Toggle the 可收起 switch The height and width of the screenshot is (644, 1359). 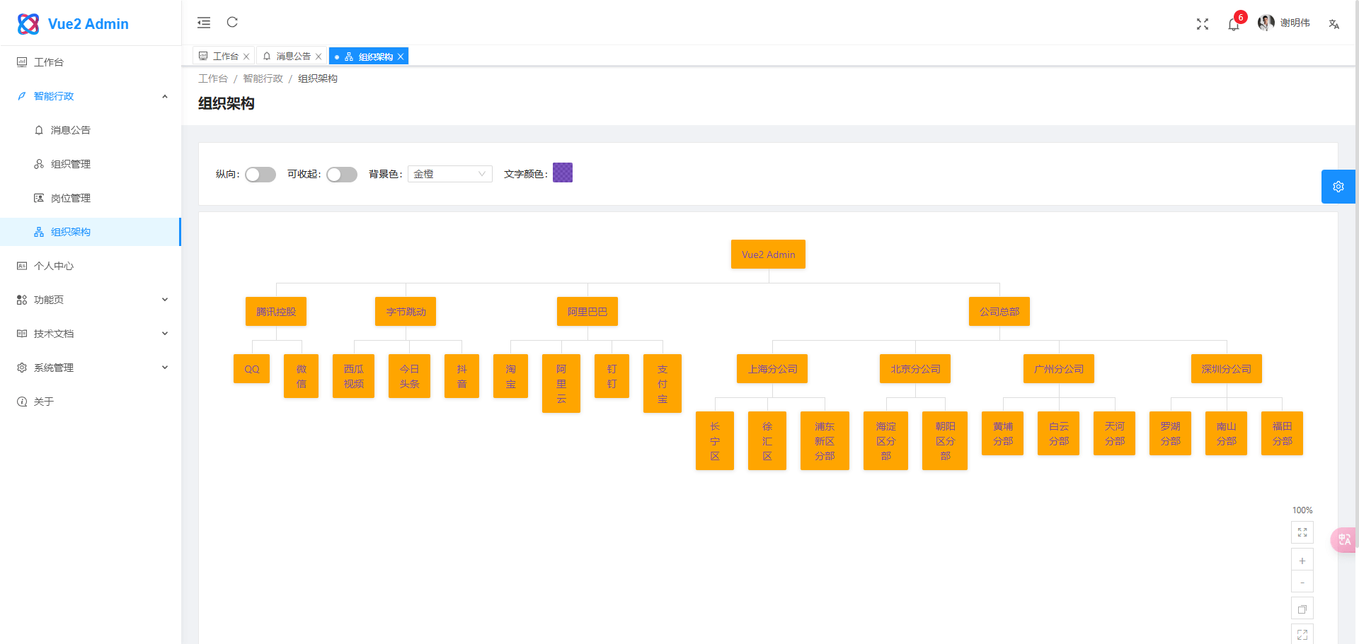(x=342, y=175)
